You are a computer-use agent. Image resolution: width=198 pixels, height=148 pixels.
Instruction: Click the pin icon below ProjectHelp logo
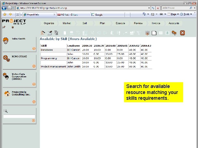pyautogui.click(x=4, y=27)
